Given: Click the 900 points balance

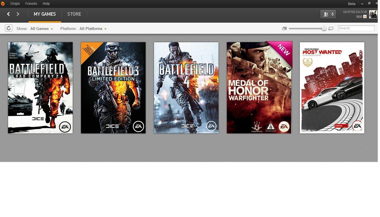Looking at the screenshot, I should click(359, 17).
